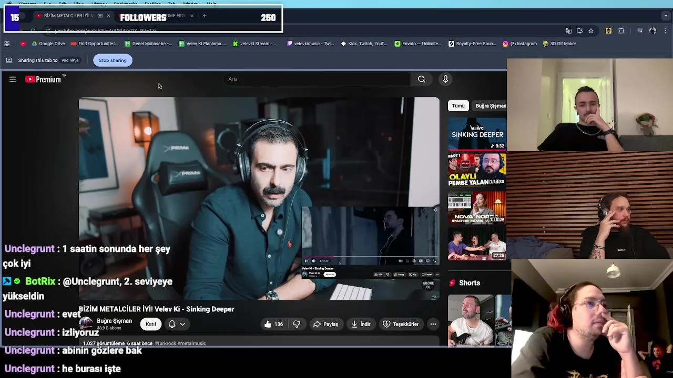
Task: Open Chrome three-dot menu
Action: click(x=666, y=31)
